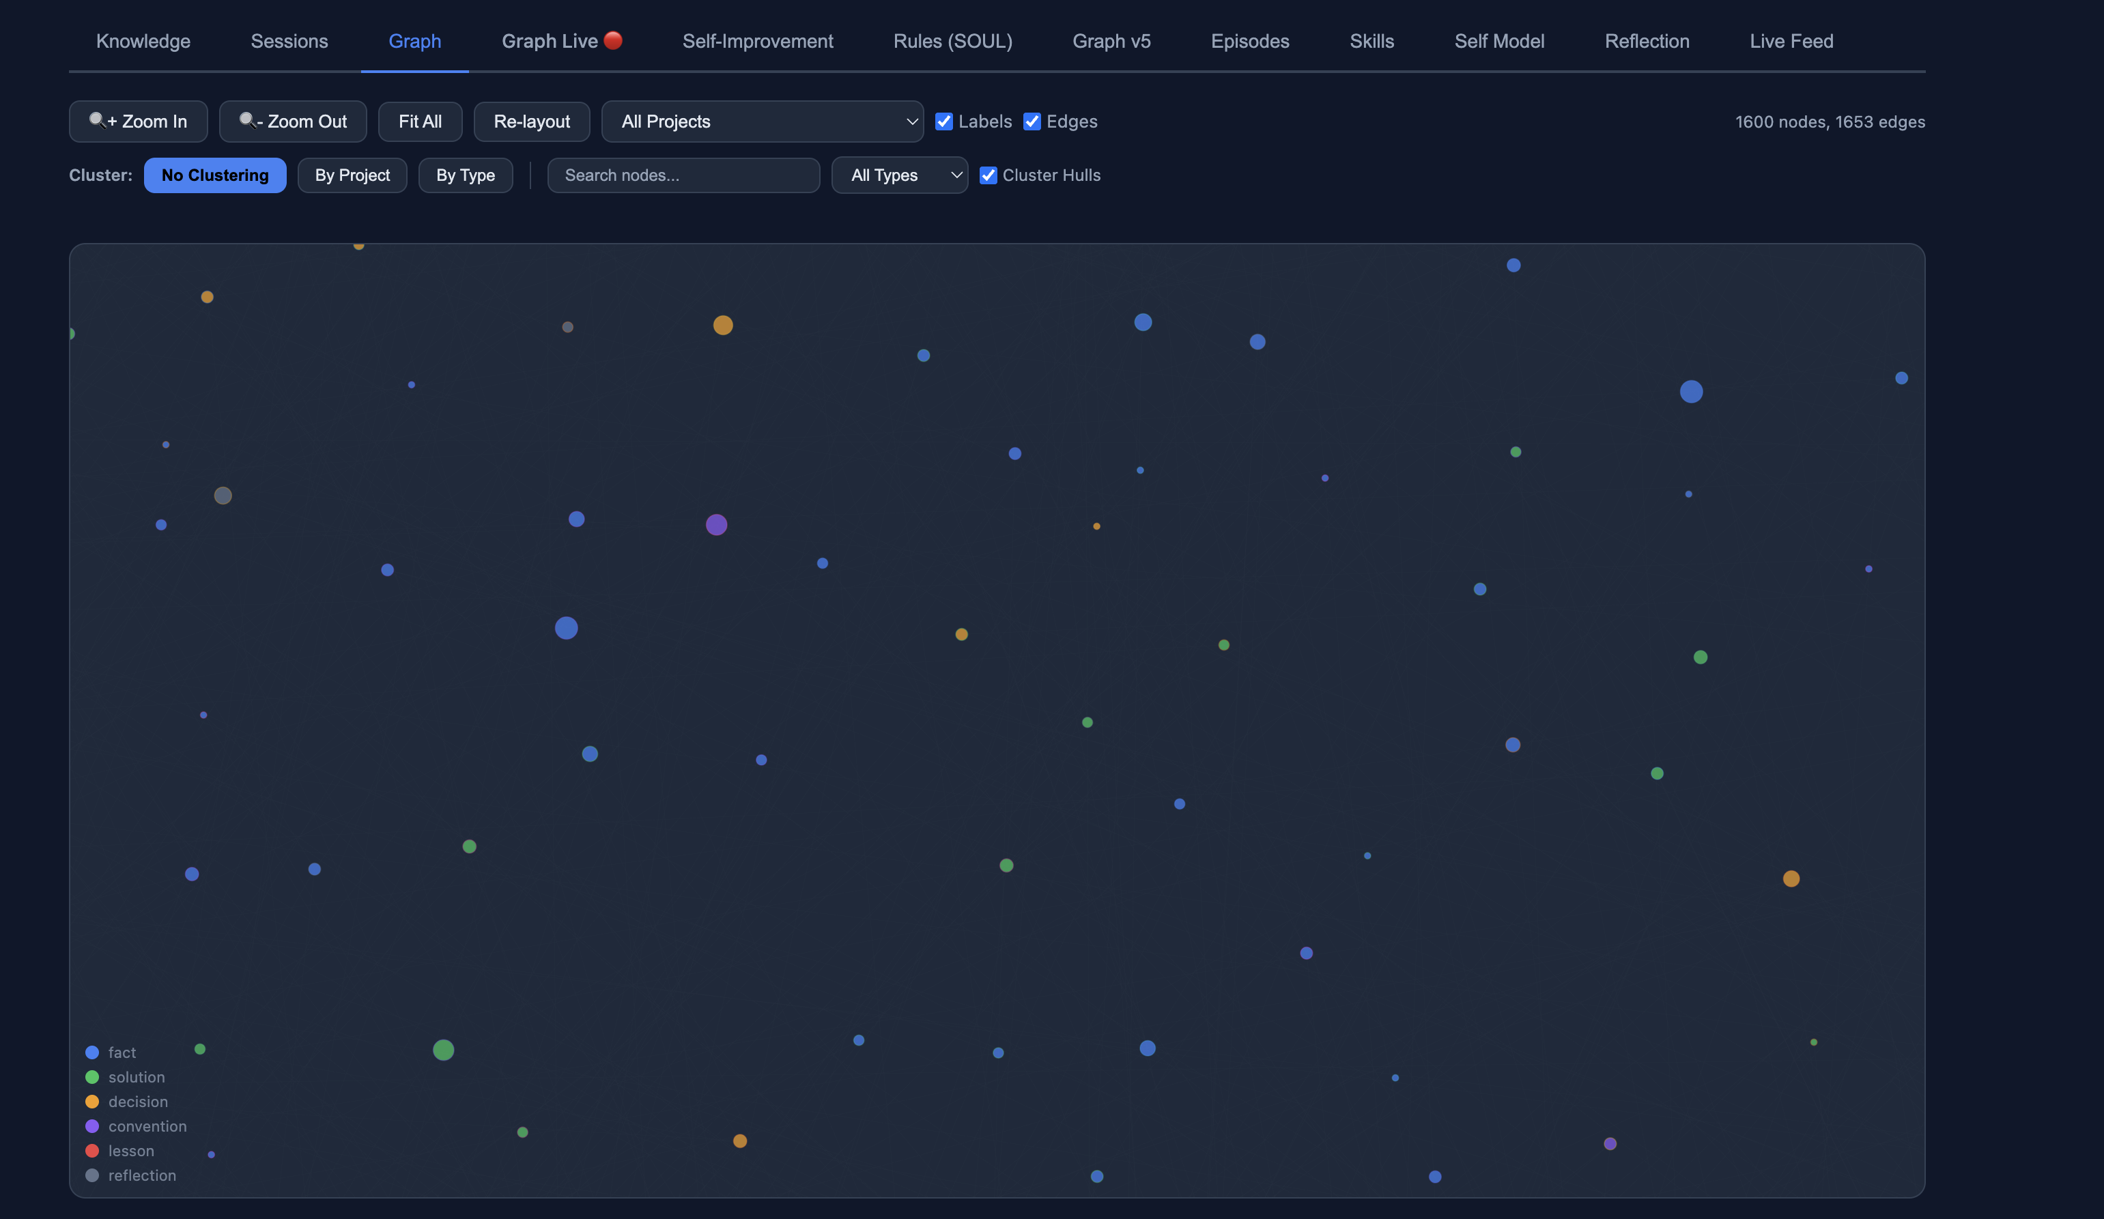Click the Zoom Out button
The width and height of the screenshot is (2104, 1219).
click(x=293, y=122)
